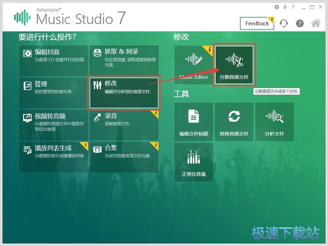Image resolution: width=328 pixels, height=246 pixels.
Task: Click the disc burner icon beside 抓取 & 刻录
Action: tap(97, 53)
